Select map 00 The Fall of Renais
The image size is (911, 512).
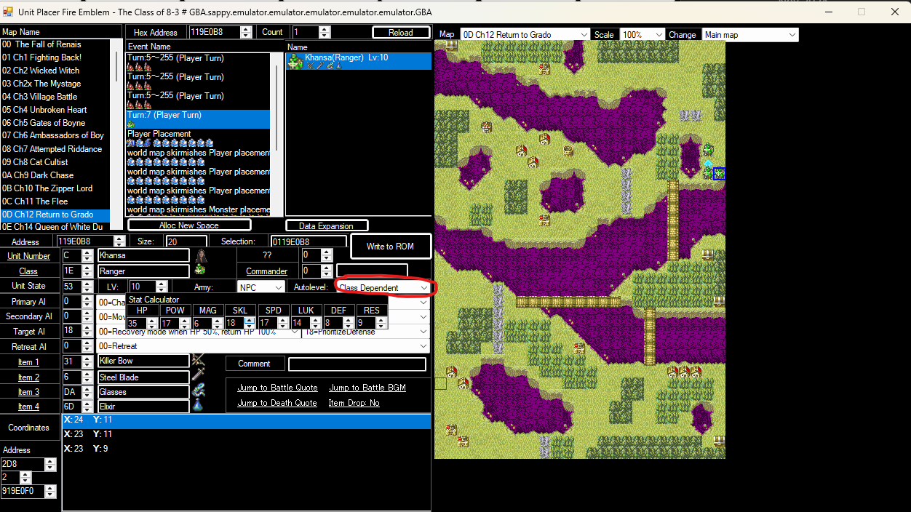click(x=55, y=44)
